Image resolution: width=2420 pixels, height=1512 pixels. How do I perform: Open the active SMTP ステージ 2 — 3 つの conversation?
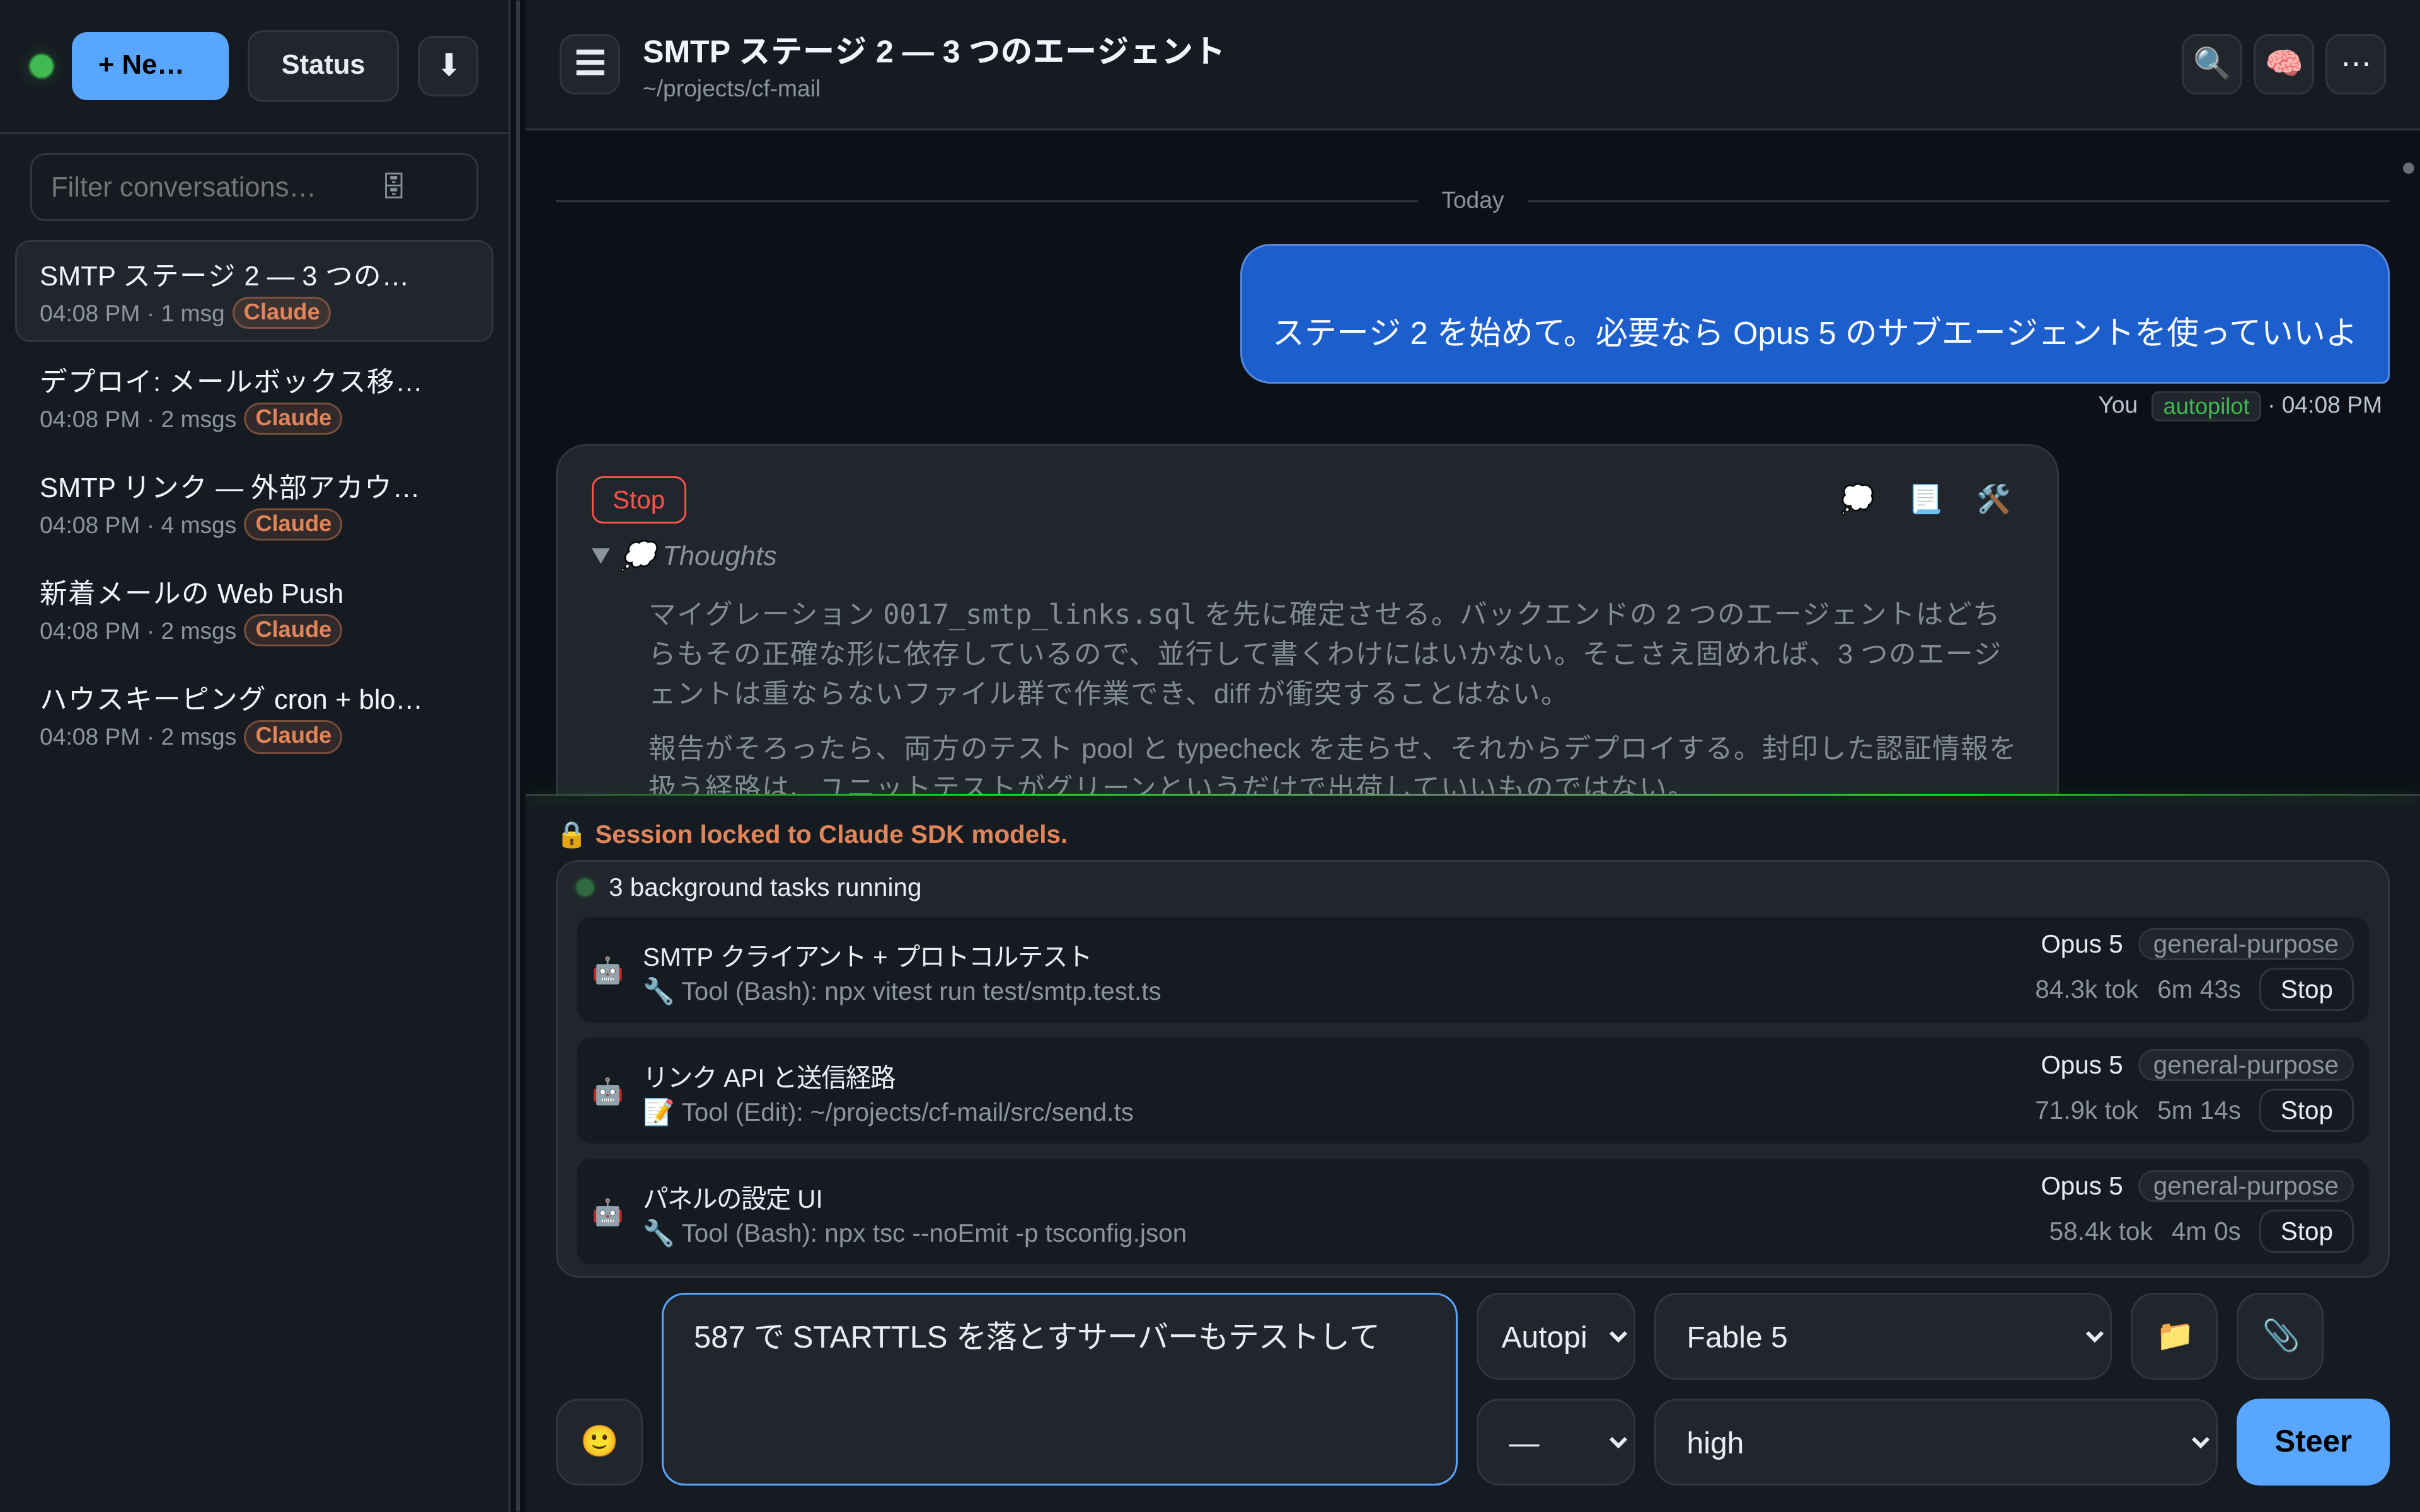[x=254, y=291]
